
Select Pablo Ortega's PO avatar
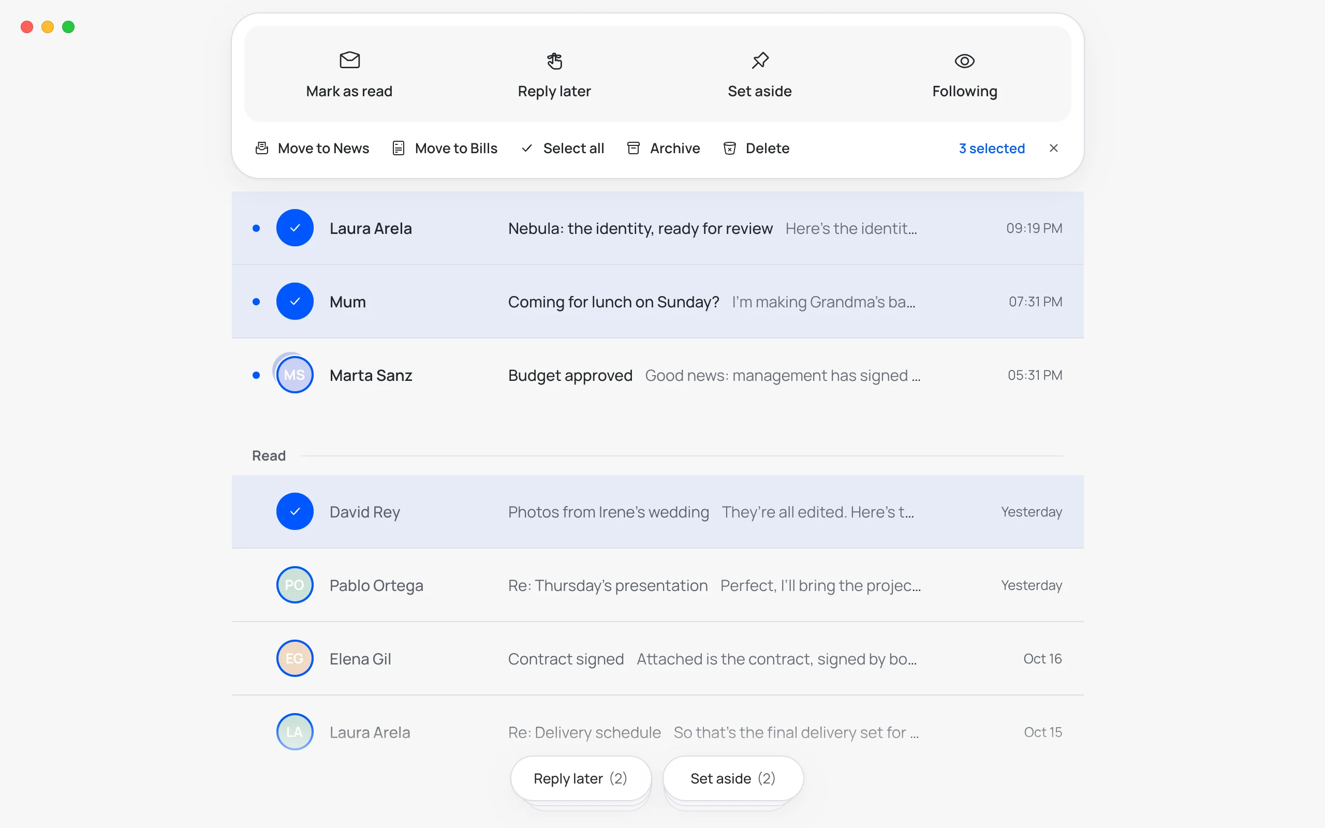295,585
